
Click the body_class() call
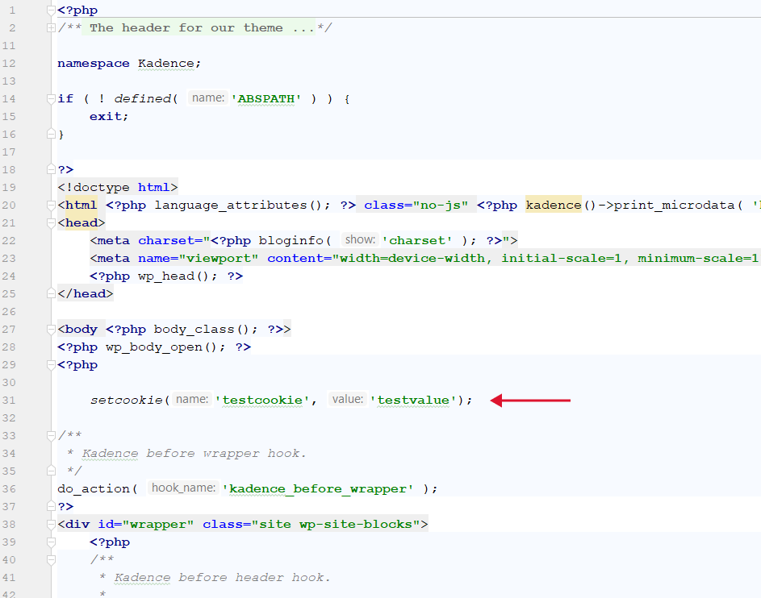coord(202,330)
